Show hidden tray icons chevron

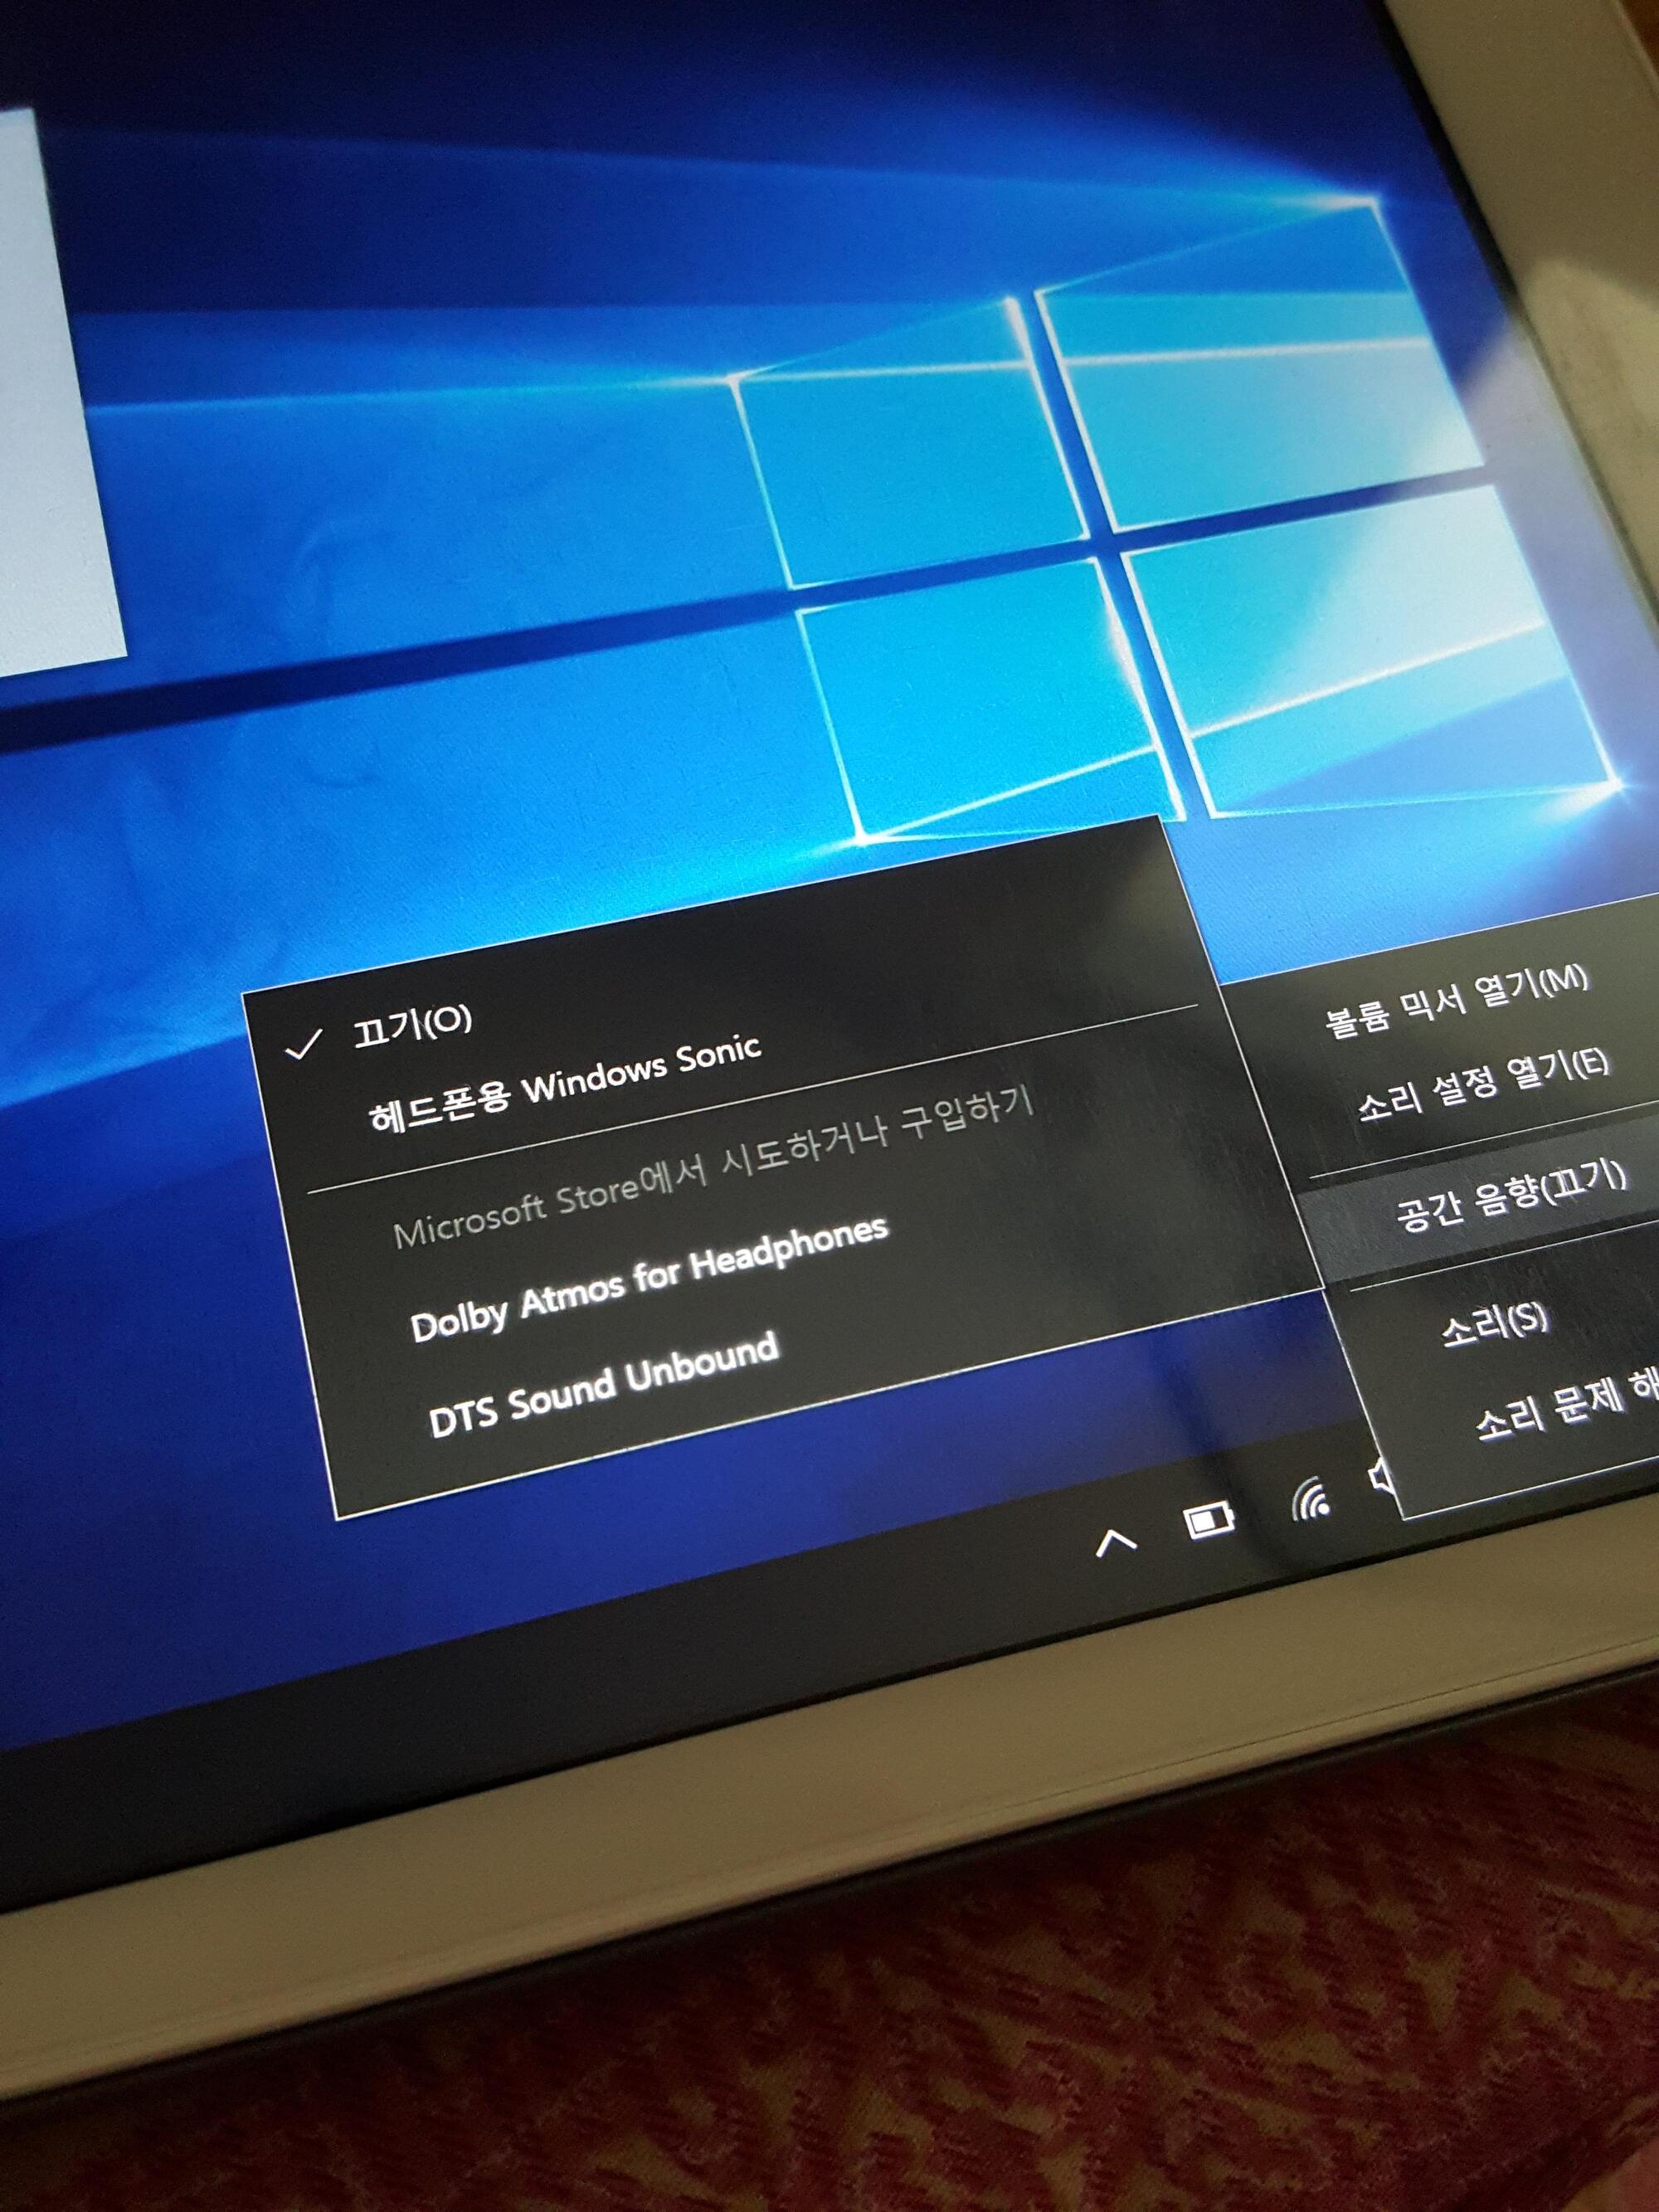[x=1116, y=1544]
